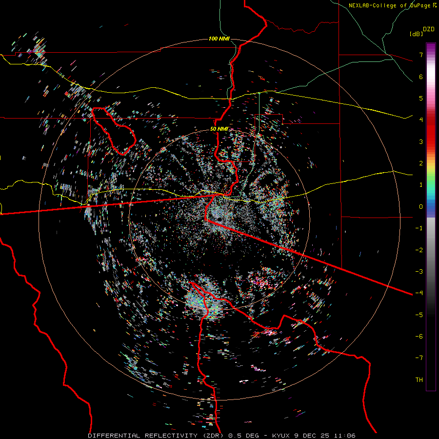Click the Differential Reflectivity KYUX caption text

point(222,436)
